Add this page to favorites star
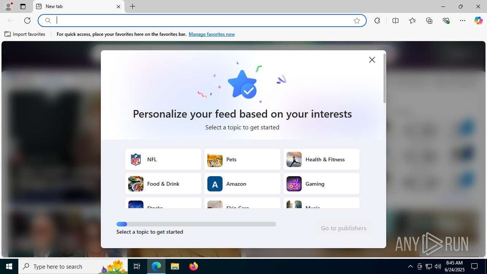The image size is (487, 274). (357, 21)
